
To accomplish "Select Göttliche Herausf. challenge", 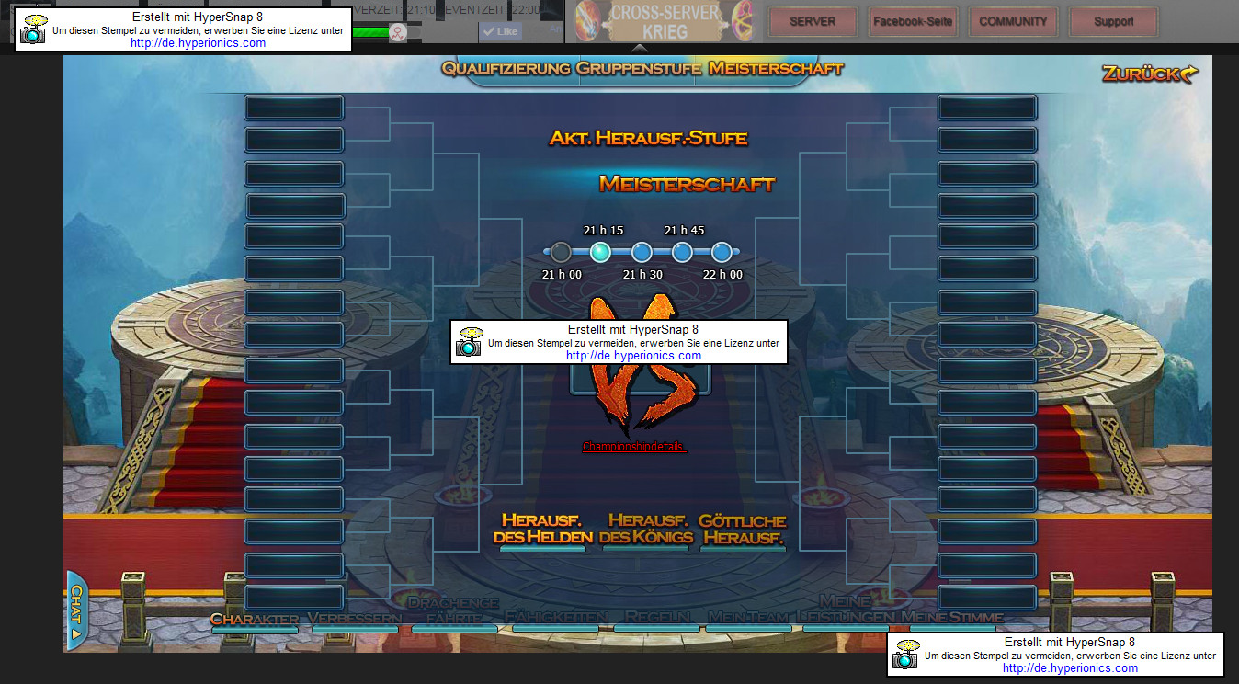I will coord(742,529).
